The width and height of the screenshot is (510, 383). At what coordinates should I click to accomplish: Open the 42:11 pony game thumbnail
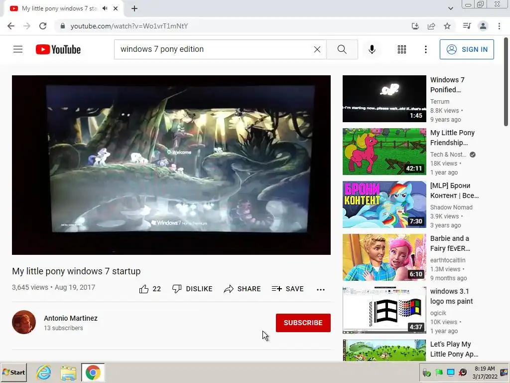(384, 152)
